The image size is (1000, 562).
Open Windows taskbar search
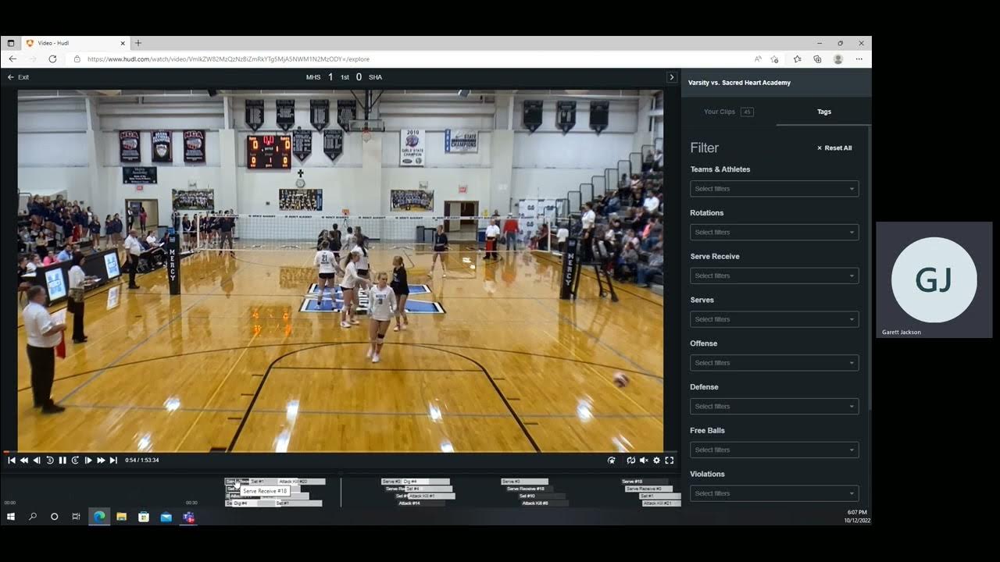click(33, 517)
